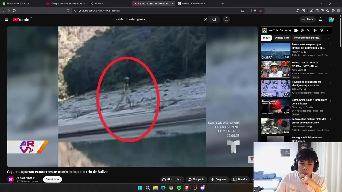Open the browser extensions puzzle icon
The height and width of the screenshot is (192, 342).
(298, 11)
